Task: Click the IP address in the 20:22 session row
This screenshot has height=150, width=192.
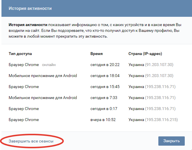Action: click(159, 65)
